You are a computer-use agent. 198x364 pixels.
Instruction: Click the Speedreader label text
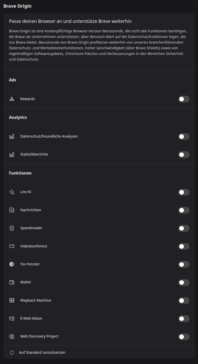click(x=31, y=228)
